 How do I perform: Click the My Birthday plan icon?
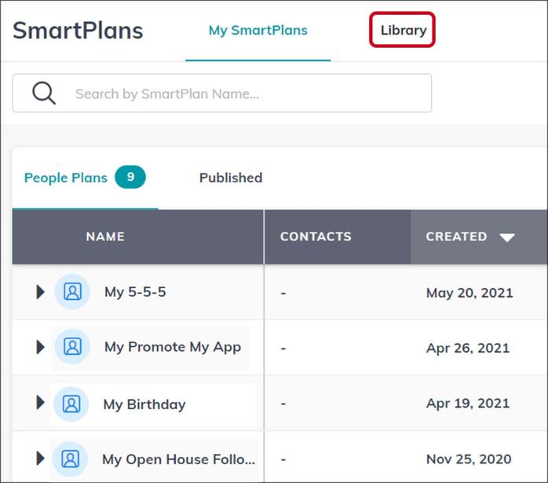(71, 404)
